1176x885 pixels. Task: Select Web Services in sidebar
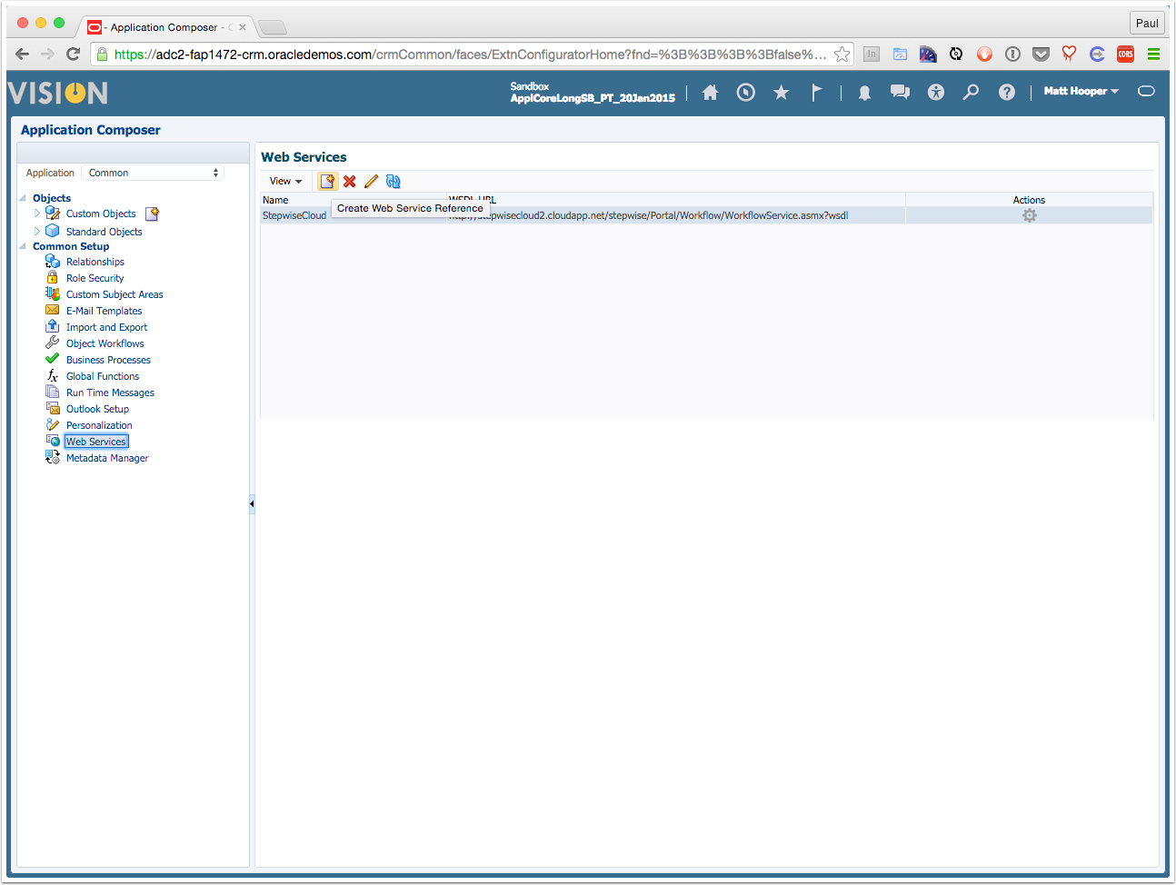pos(96,442)
